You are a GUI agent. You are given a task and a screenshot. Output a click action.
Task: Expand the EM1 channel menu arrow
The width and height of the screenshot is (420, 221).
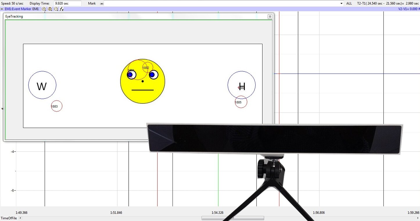click(x=2, y=9)
